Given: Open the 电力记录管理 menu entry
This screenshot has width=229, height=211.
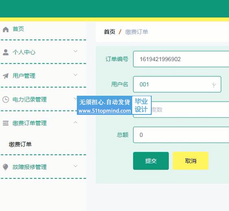Looking at the screenshot, I should click(x=30, y=99).
